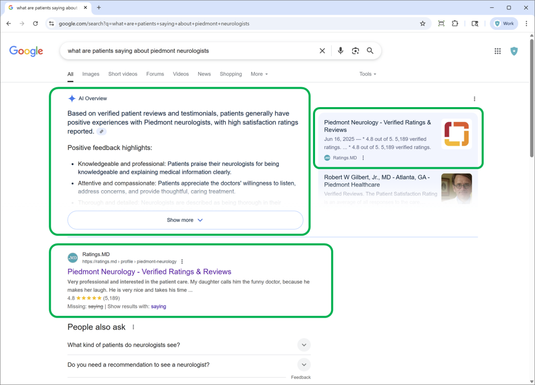Go back to the previous page

click(x=9, y=24)
